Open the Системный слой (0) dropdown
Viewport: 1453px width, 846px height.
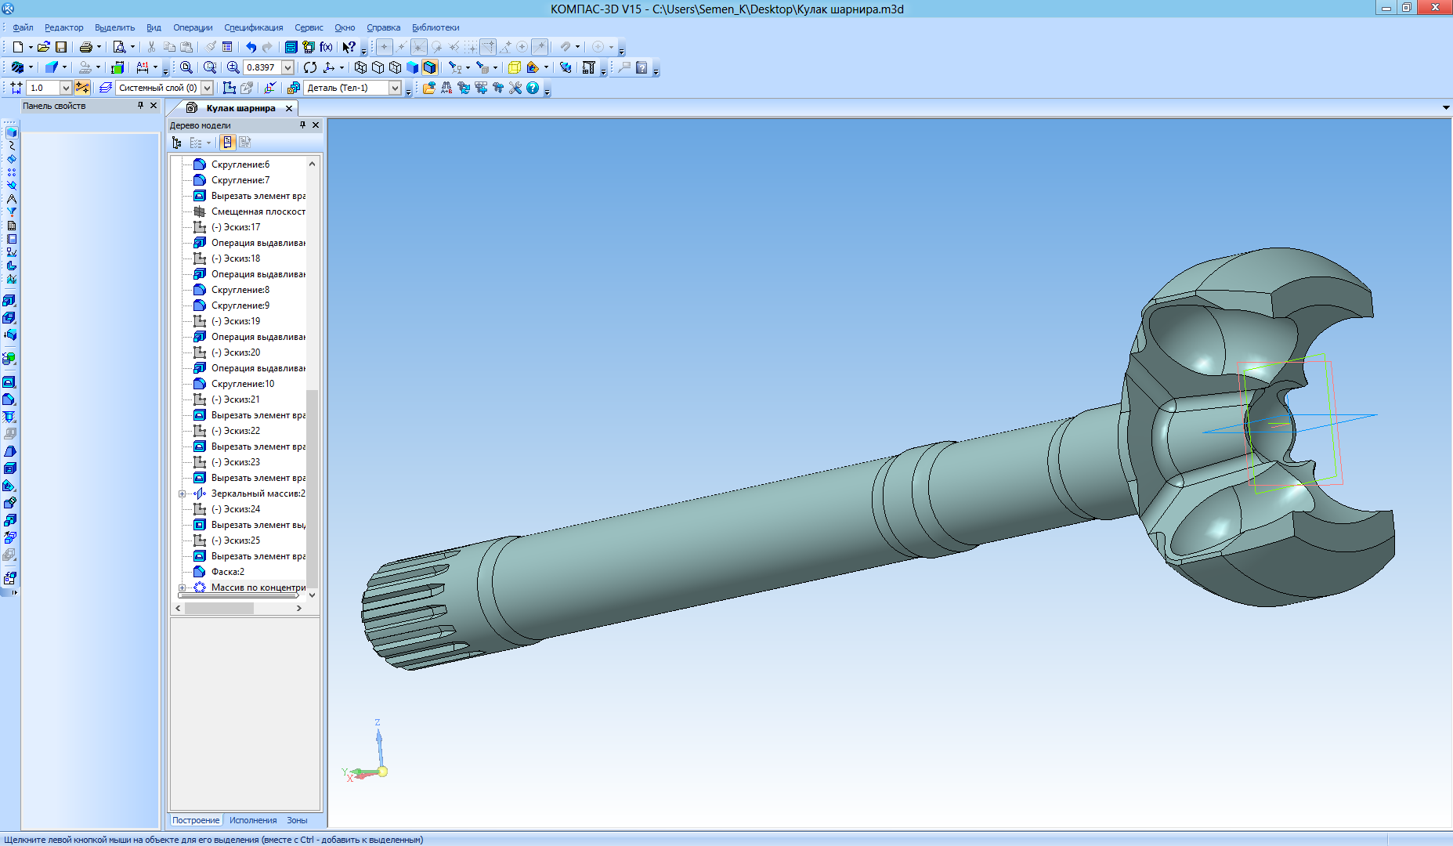pos(208,88)
